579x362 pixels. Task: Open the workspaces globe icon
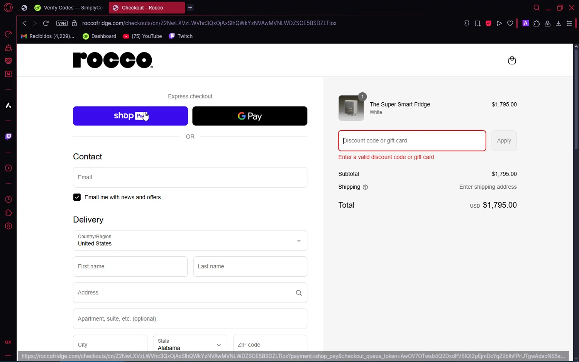(24, 8)
